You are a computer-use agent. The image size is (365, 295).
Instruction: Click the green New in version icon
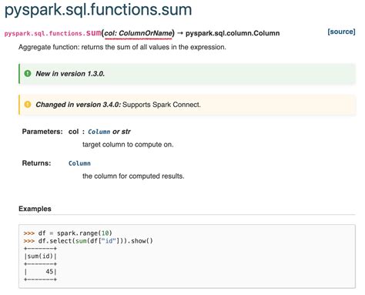tap(28, 73)
